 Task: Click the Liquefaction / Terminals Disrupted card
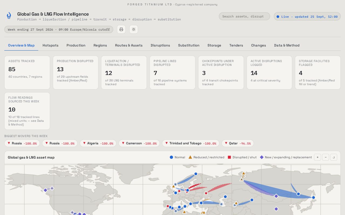(x=124, y=73)
